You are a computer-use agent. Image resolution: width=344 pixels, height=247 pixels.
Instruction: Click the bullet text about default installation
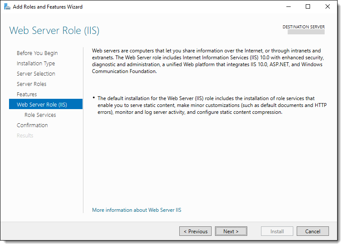pyautogui.click(x=212, y=105)
